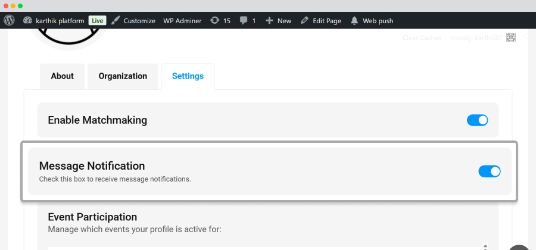This screenshot has height=250, width=536.
Task: Click the Enable Matchmaking heading
Action: pyautogui.click(x=98, y=120)
